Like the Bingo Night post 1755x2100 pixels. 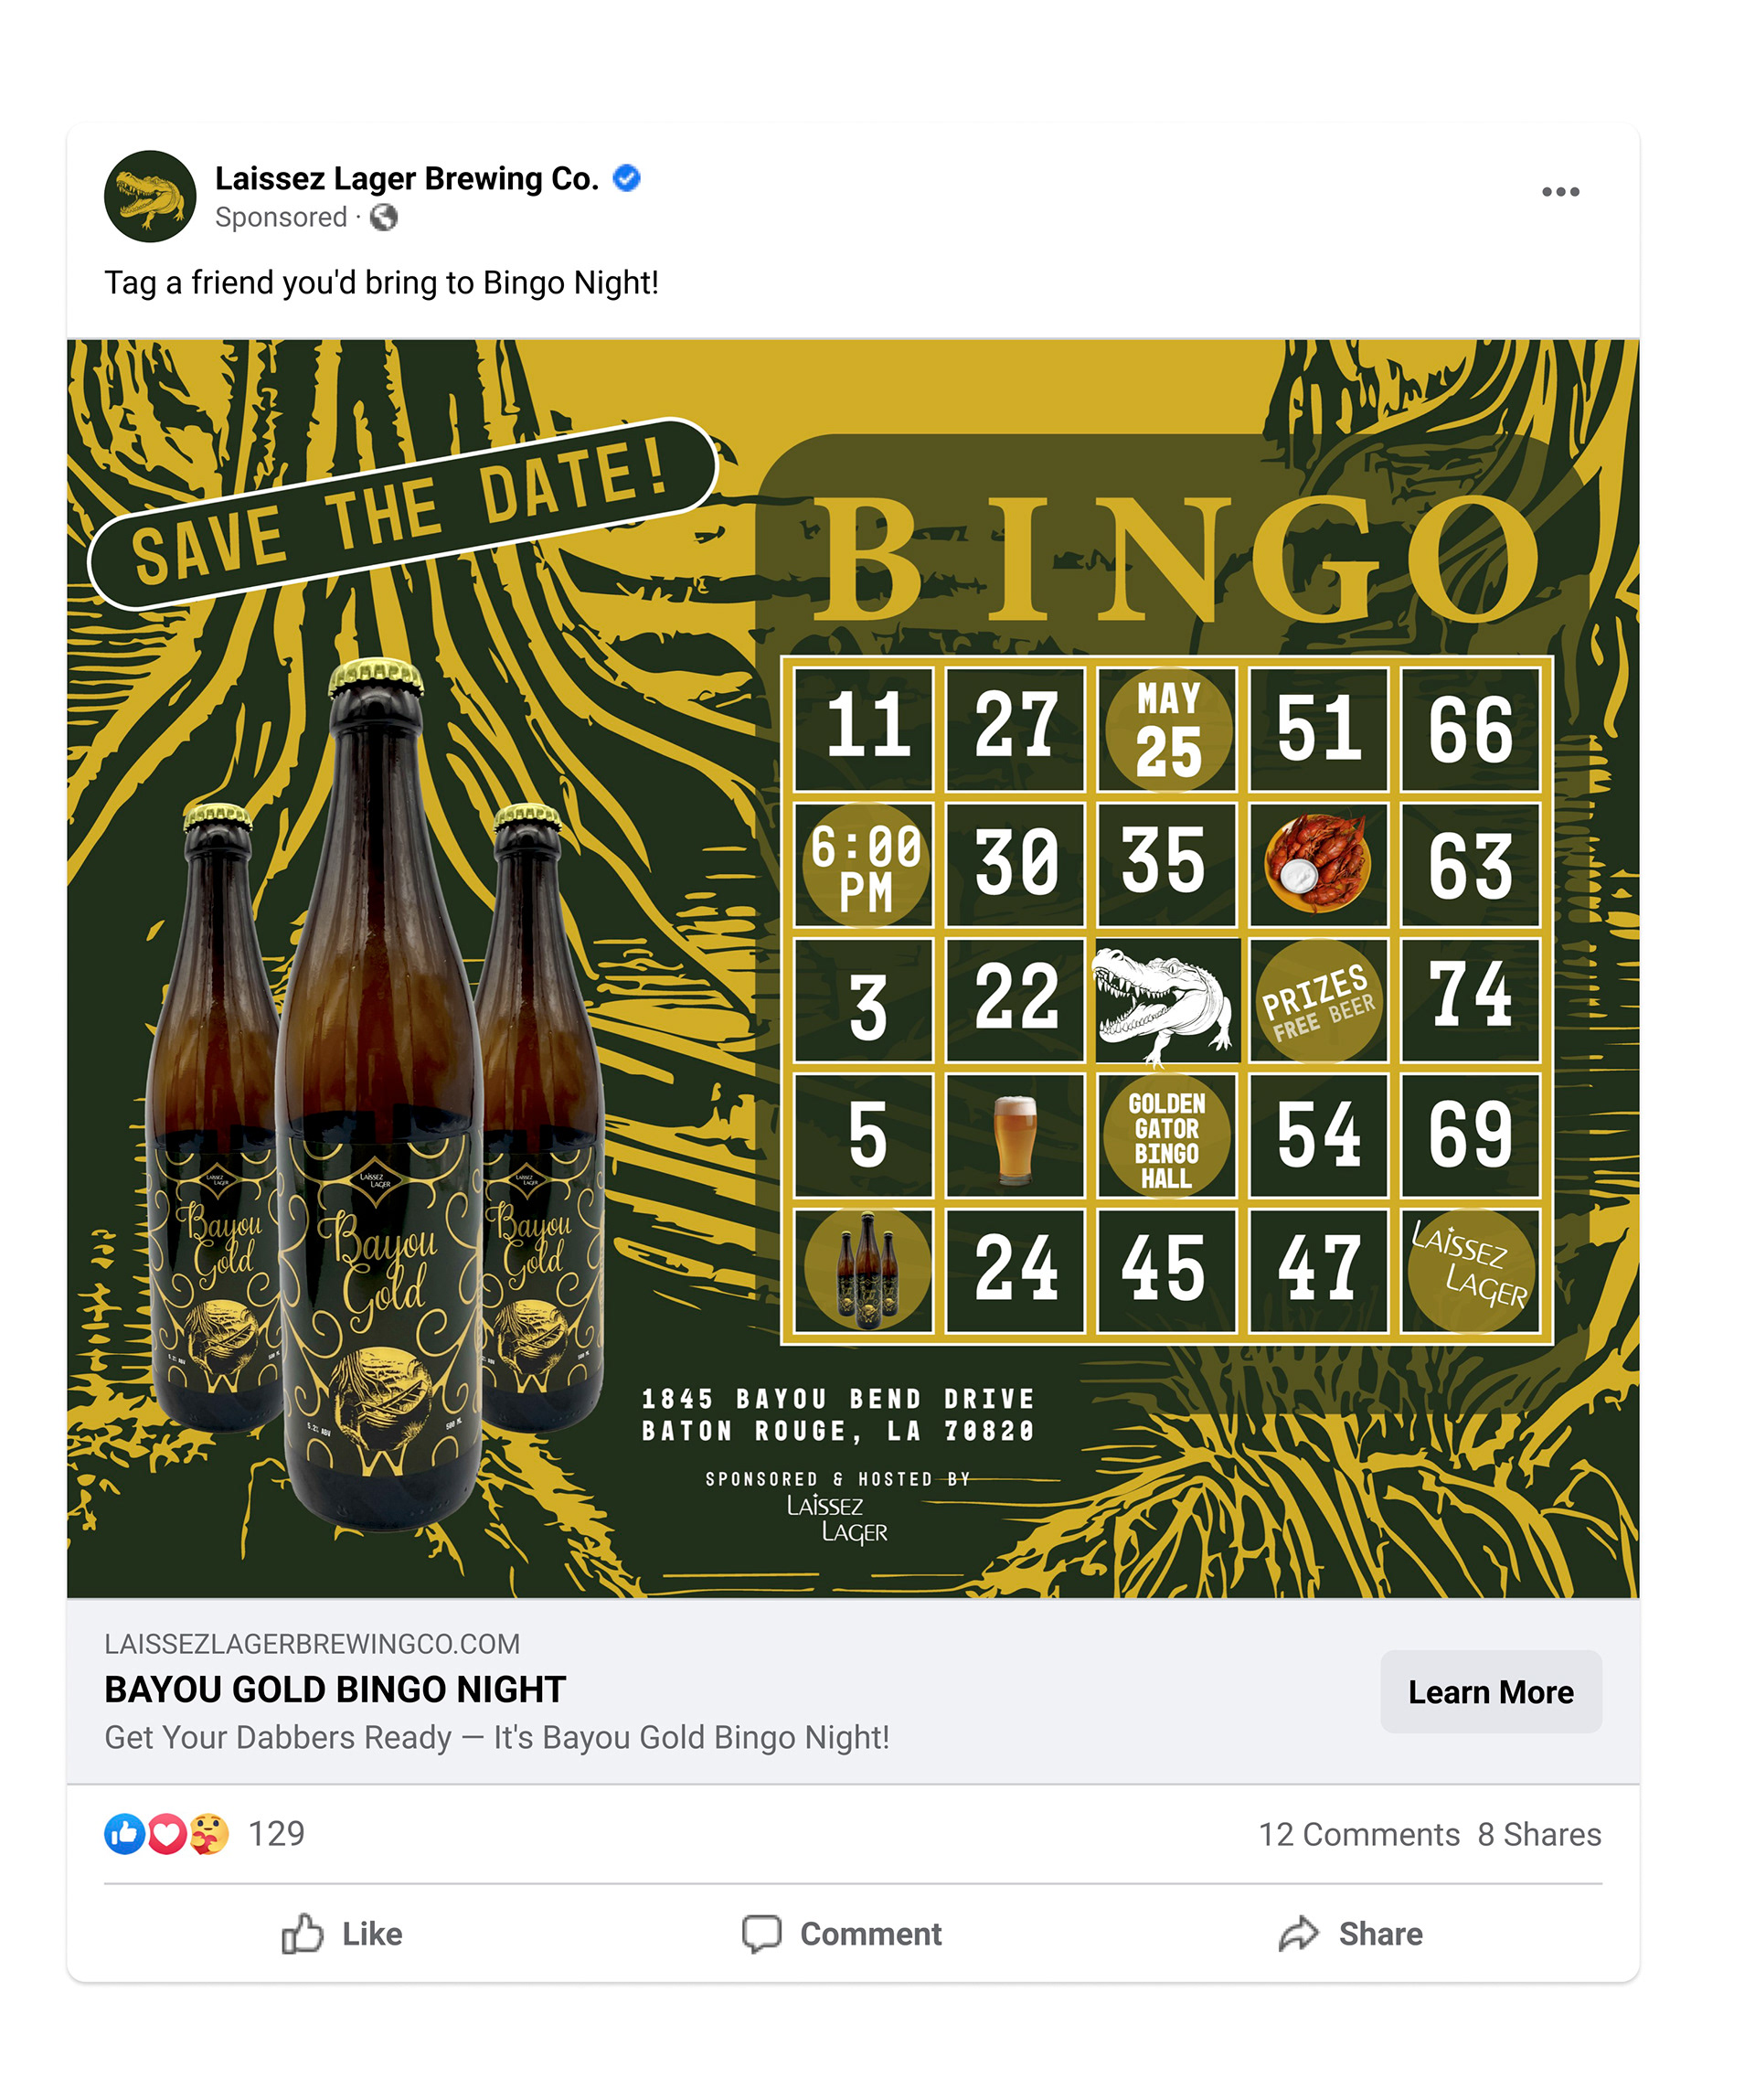(x=342, y=1934)
